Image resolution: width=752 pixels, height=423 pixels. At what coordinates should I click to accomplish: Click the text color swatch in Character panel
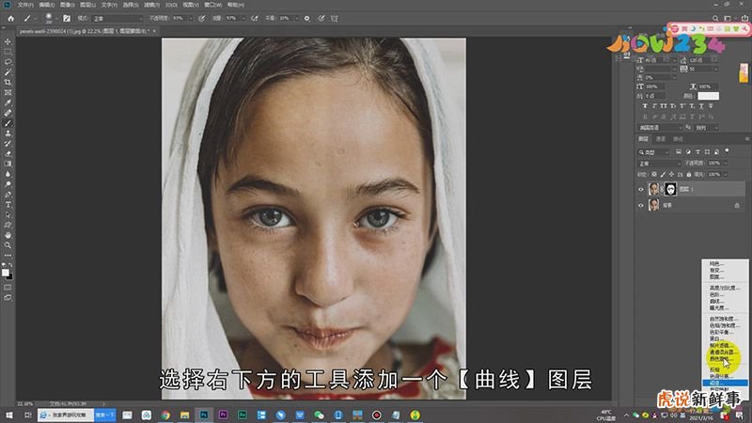(708, 96)
